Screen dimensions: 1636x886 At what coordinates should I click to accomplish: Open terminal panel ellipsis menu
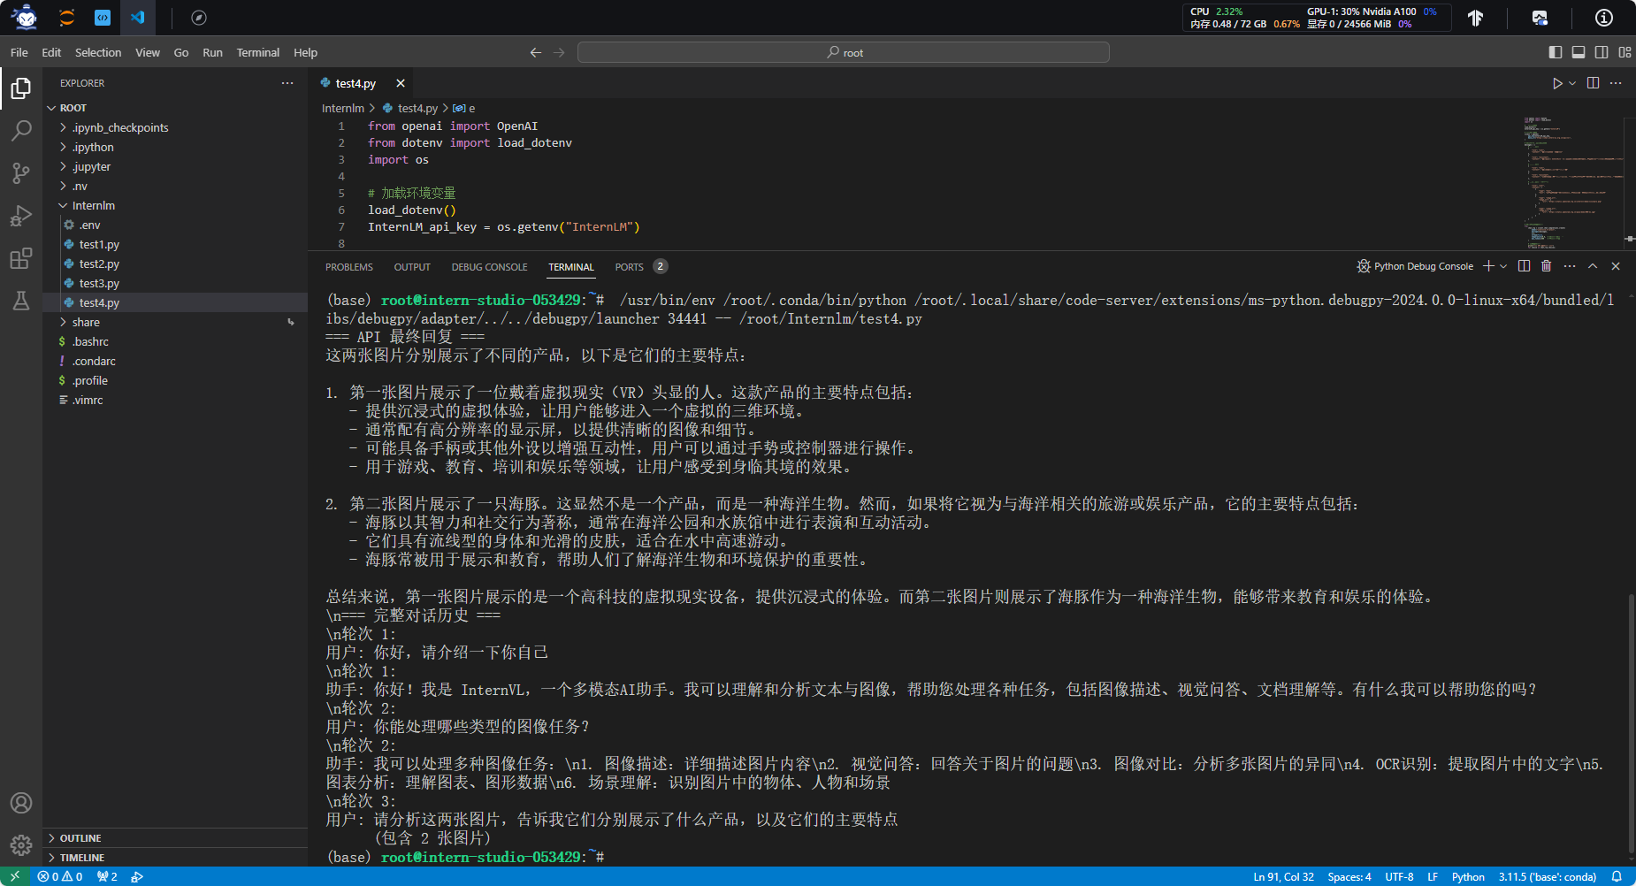pyautogui.click(x=1570, y=266)
